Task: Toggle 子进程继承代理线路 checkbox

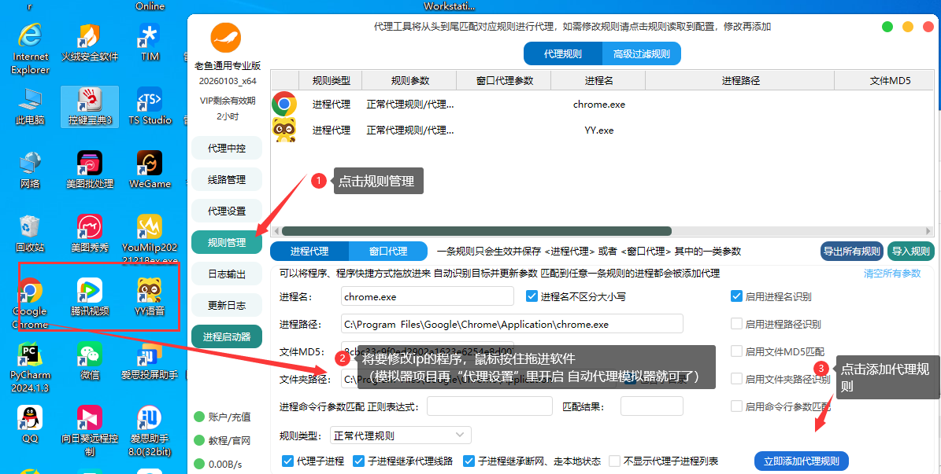Action: point(358,461)
